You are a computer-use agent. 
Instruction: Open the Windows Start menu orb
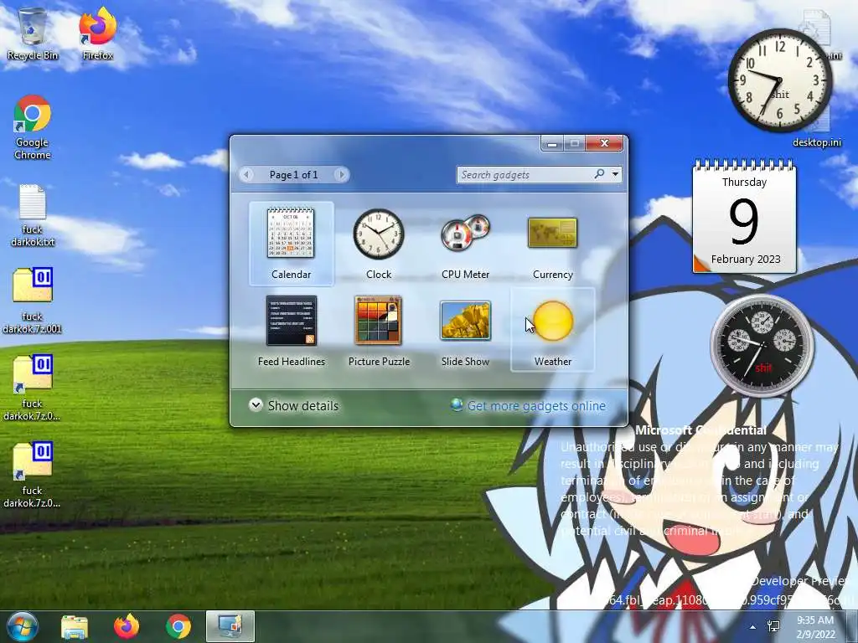23,626
